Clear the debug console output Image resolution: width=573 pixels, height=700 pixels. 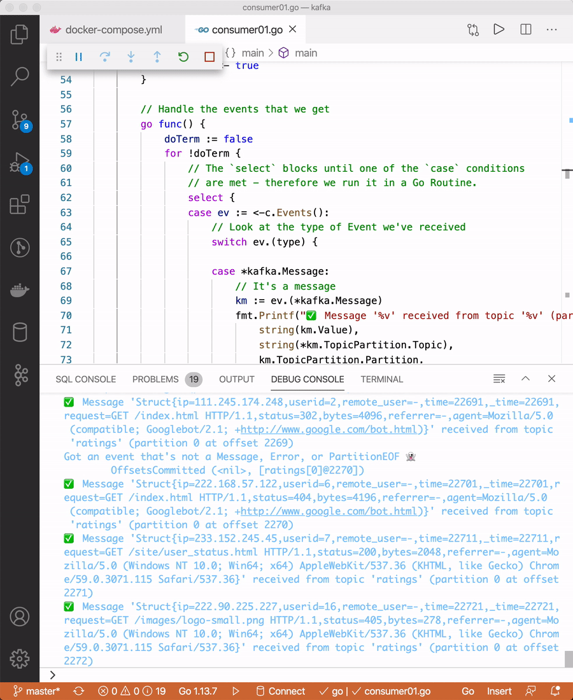[499, 379]
